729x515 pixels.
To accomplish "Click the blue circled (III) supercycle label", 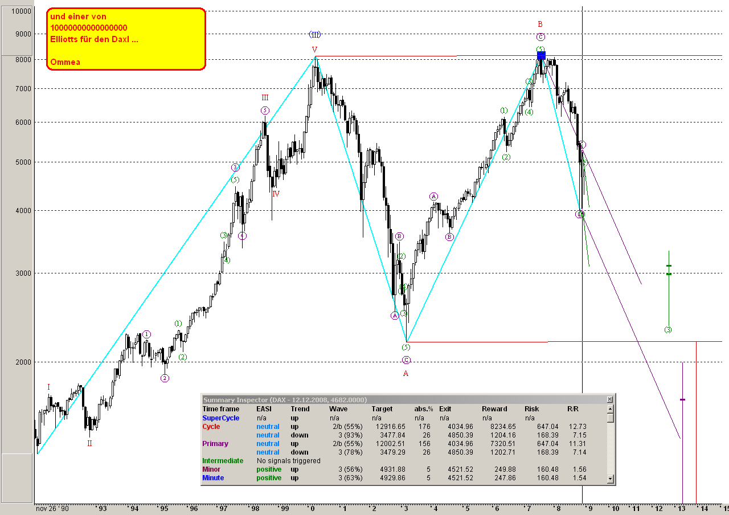I will [x=314, y=34].
